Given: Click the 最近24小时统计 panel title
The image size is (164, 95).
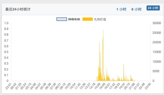Looking at the screenshot, I should coord(18,9).
